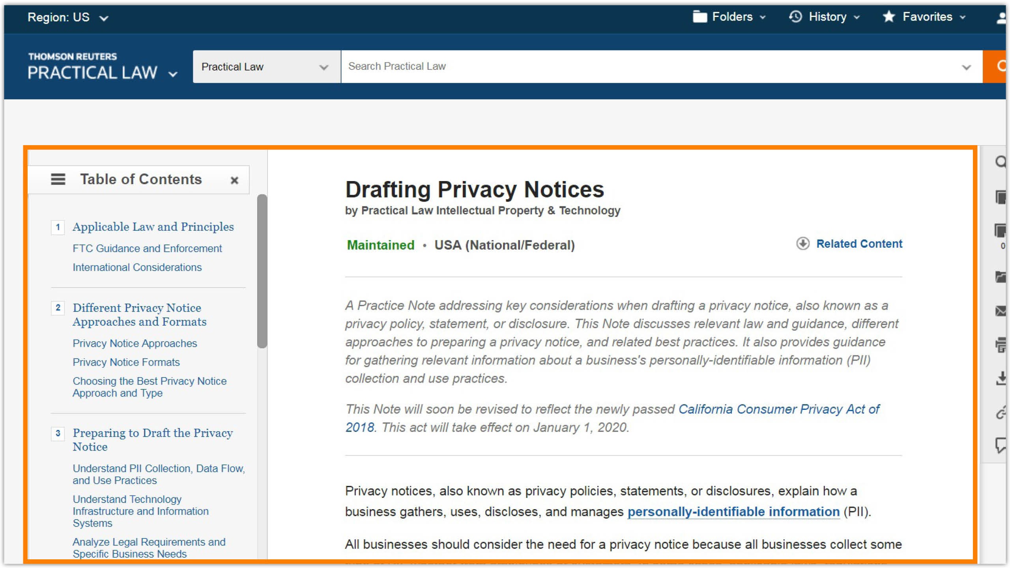The image size is (1010, 568).
Task: Close the Table of Contents panel
Action: point(234,181)
